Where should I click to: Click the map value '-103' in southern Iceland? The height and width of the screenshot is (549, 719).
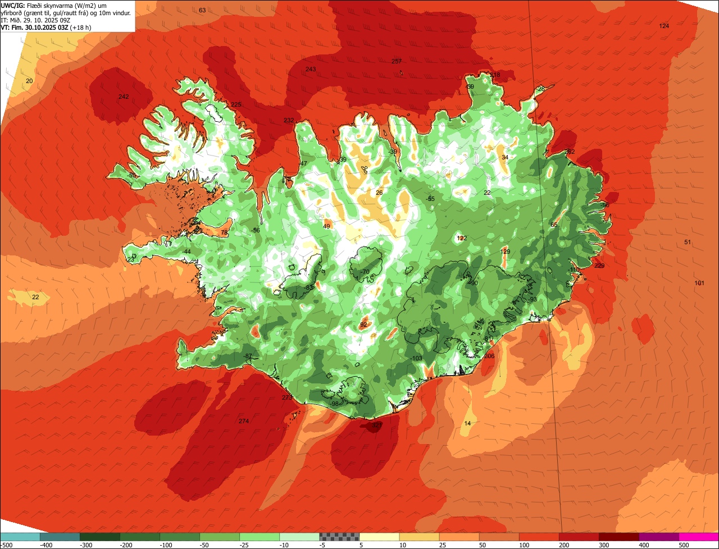[416, 359]
